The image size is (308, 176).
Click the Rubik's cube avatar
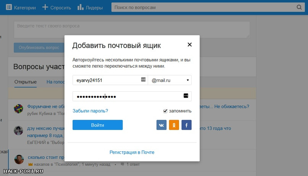(18, 109)
